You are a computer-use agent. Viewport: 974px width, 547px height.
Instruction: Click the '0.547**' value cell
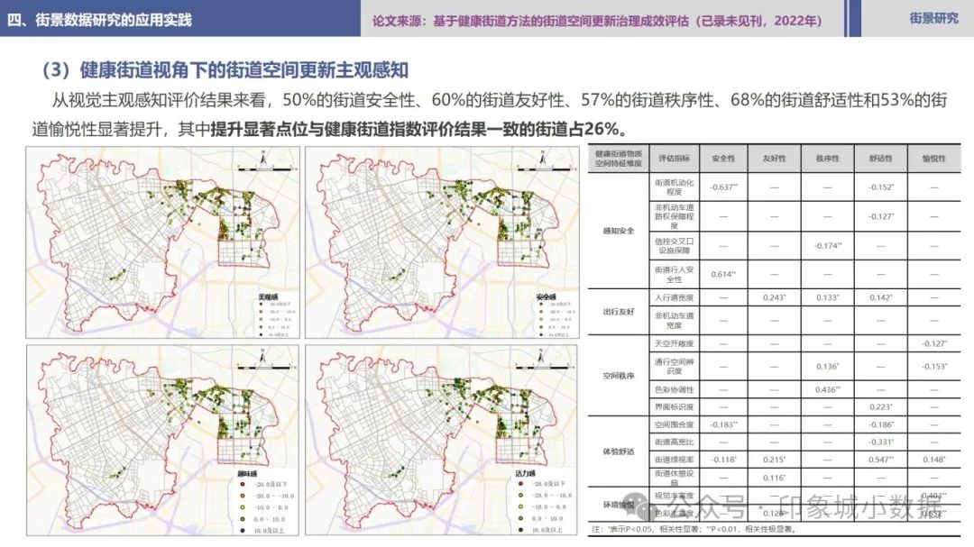[881, 460]
